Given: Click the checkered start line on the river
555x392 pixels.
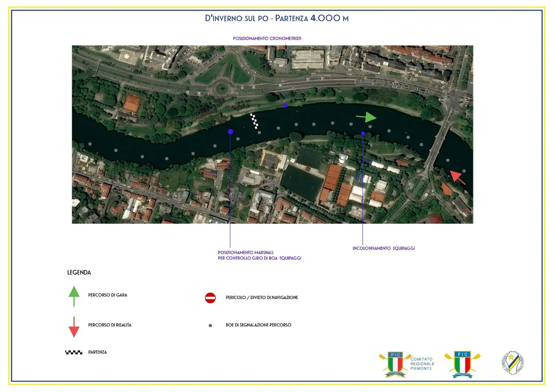Looking at the screenshot, I should [x=254, y=121].
